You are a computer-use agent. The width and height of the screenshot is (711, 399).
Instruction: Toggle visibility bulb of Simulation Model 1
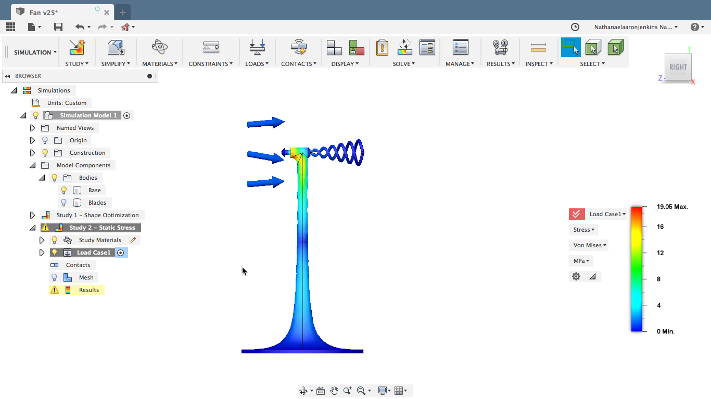point(36,115)
